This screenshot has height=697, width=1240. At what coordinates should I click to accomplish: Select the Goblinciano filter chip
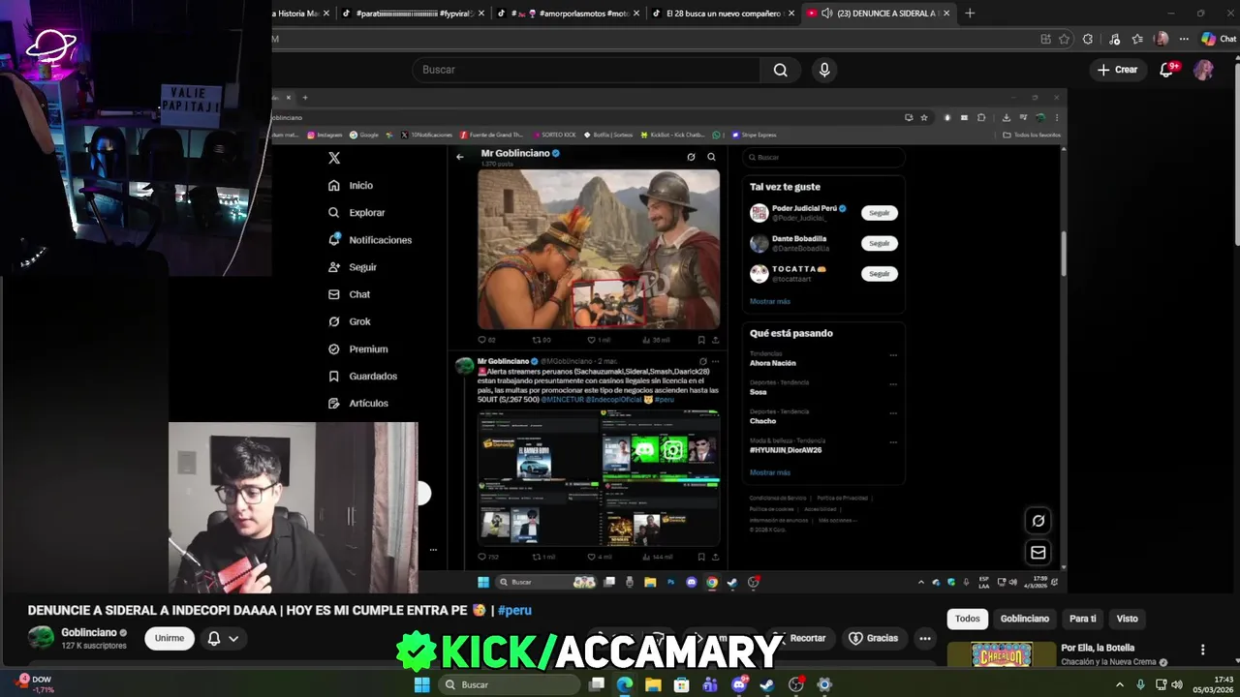click(1025, 619)
